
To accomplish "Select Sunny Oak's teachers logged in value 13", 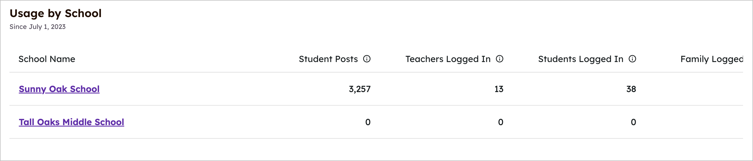I will [499, 89].
